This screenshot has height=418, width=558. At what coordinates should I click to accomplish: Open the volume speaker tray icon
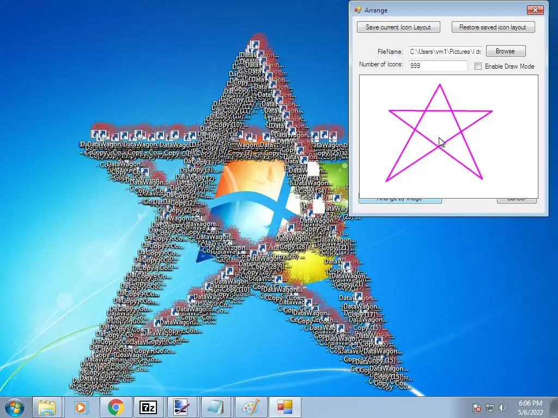point(503,408)
